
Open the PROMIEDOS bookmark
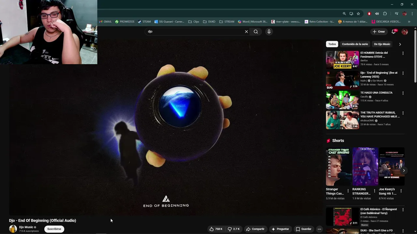tap(125, 22)
